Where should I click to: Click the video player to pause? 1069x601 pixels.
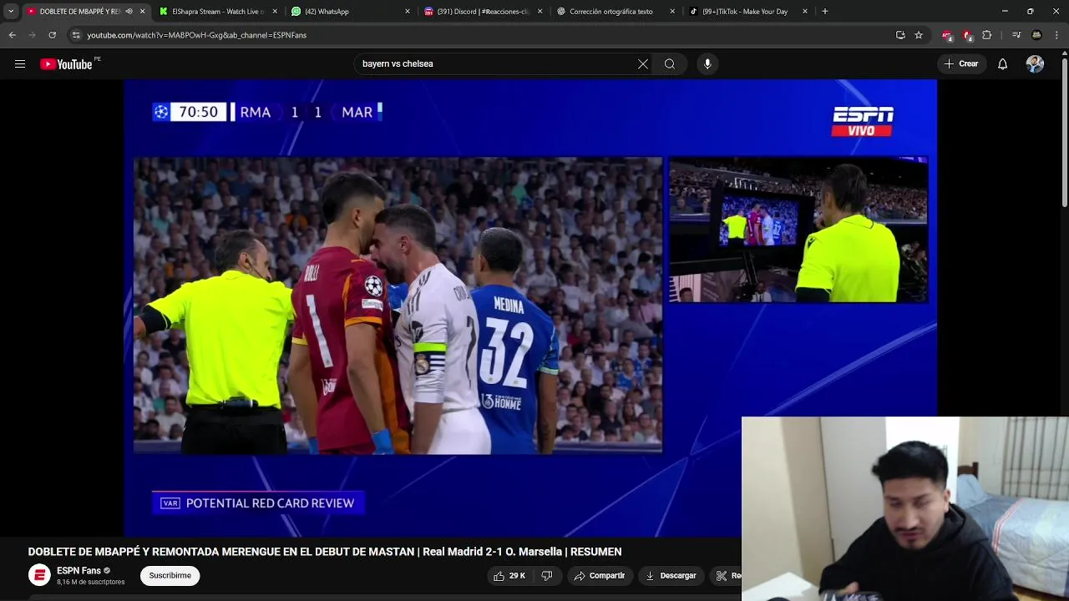pos(530,308)
